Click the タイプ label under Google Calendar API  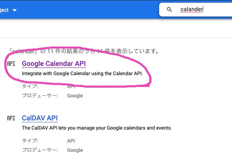(x=30, y=86)
